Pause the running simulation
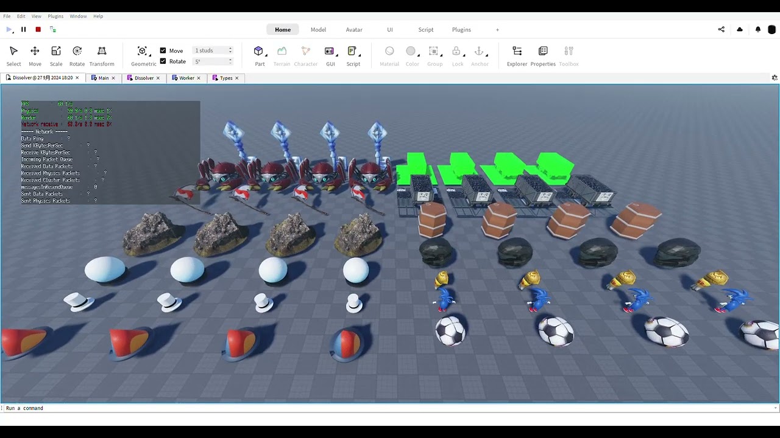This screenshot has height=438, width=780. pyautogui.click(x=23, y=29)
